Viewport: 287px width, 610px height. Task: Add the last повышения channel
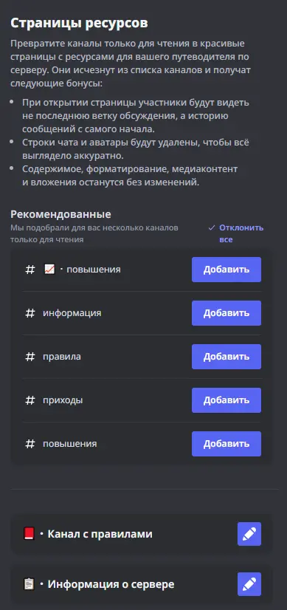(227, 444)
